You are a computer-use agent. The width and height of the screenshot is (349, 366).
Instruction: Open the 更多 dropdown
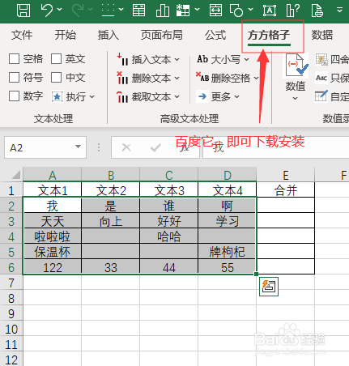point(219,96)
